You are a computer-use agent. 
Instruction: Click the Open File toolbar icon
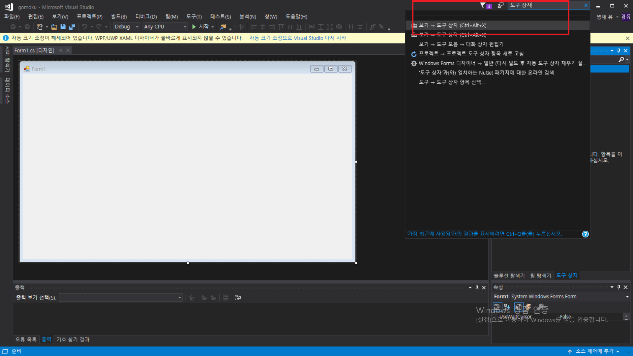pyautogui.click(x=54, y=27)
